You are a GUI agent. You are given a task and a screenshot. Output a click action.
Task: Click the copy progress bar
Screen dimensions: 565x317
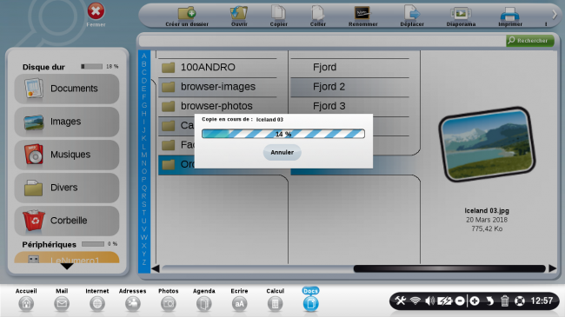pyautogui.click(x=283, y=134)
